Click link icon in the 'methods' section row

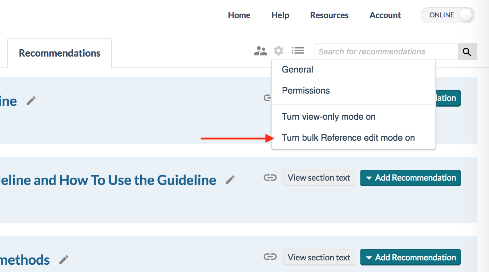coord(270,257)
